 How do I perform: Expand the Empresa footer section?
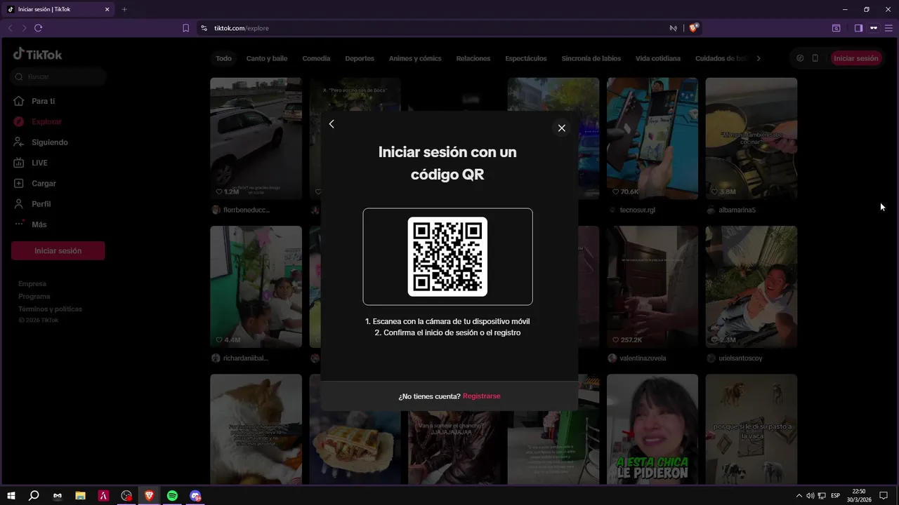[x=32, y=284]
